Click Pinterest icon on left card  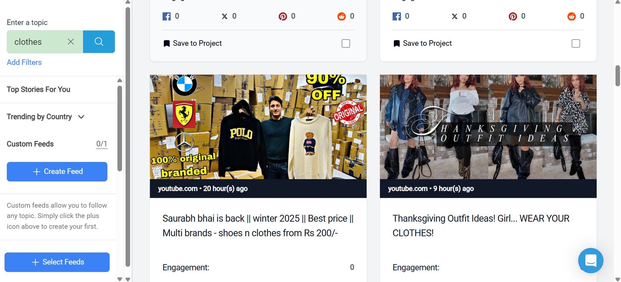coord(283,16)
